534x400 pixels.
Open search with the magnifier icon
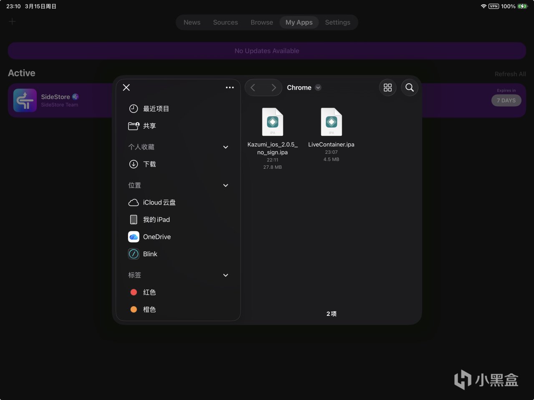tap(410, 87)
